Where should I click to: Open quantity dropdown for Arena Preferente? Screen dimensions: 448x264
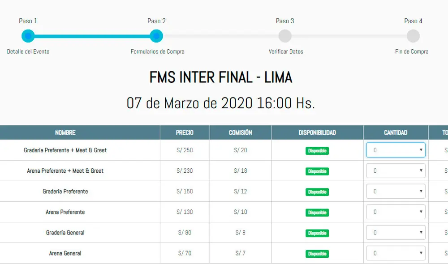pos(396,212)
